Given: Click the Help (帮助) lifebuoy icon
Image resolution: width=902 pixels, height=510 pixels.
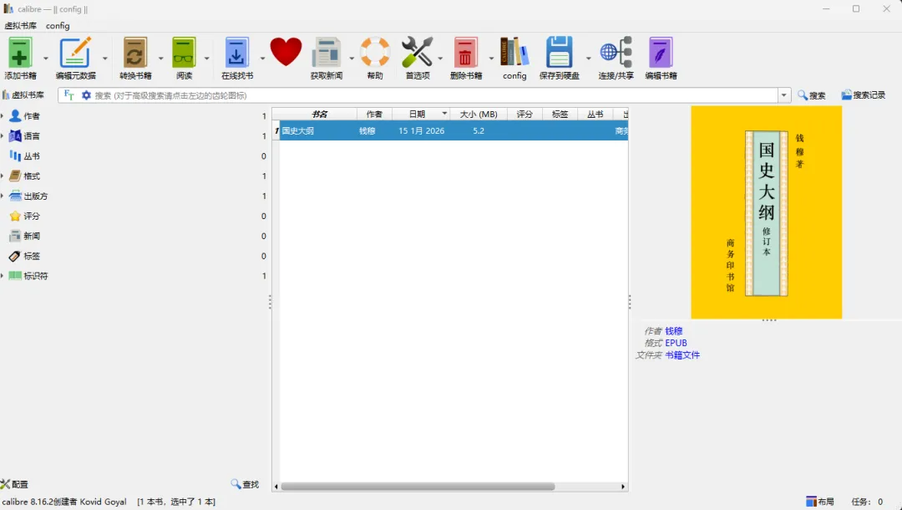Looking at the screenshot, I should click(x=375, y=53).
